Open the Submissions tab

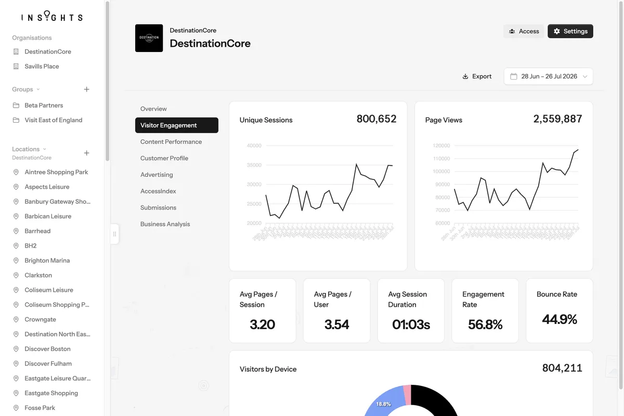tap(177, 207)
